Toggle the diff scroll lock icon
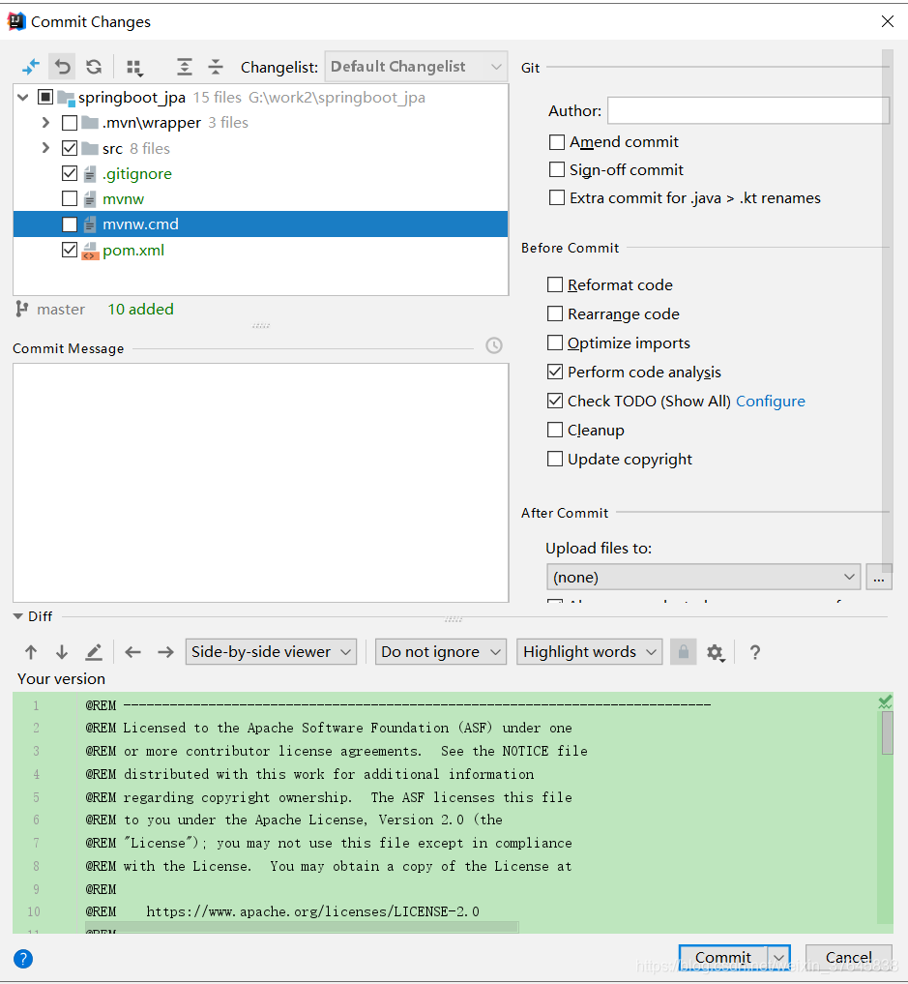908x984 pixels. [x=684, y=652]
